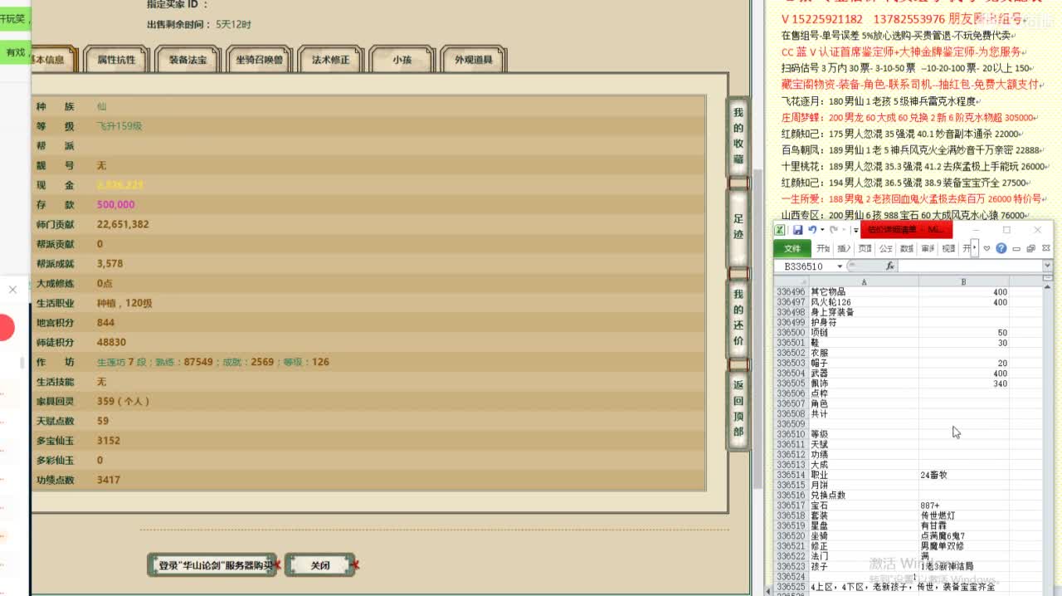Screen dimensions: 1062x596
Task: Switch to the 属性抗性 tab
Action: point(115,60)
